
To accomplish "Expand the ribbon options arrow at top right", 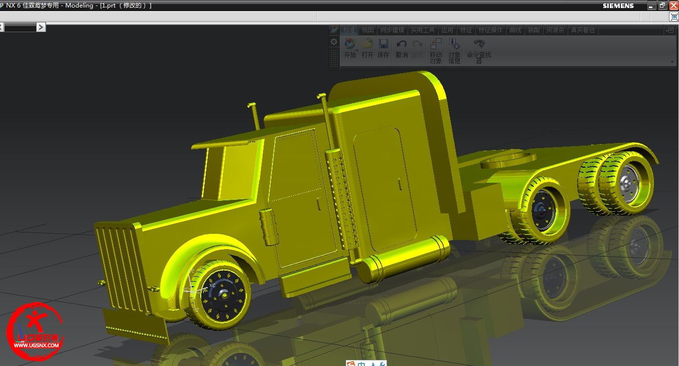I will (669, 30).
